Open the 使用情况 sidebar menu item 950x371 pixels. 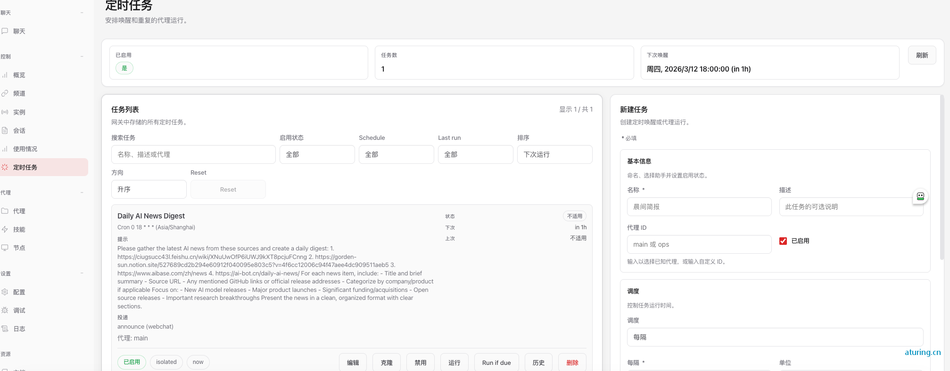(x=25, y=149)
